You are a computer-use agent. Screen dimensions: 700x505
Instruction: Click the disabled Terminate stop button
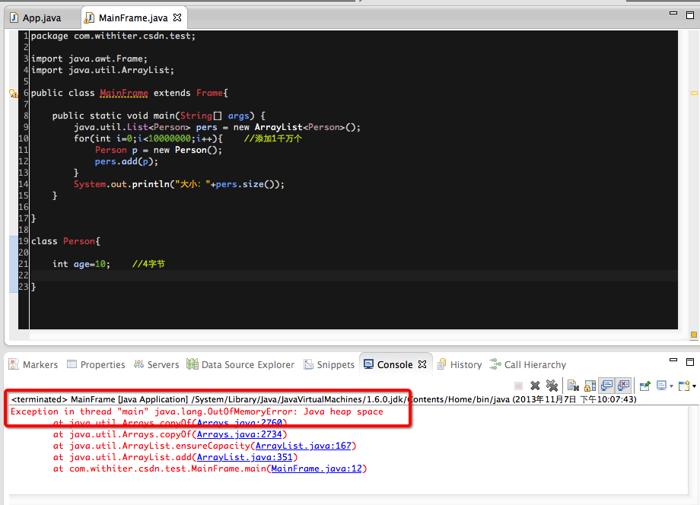coord(518,386)
